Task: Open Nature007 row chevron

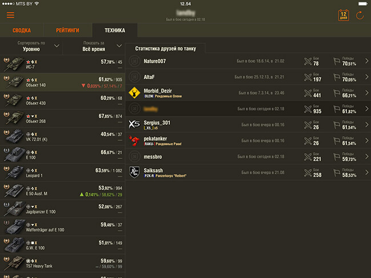Action: (x=366, y=61)
